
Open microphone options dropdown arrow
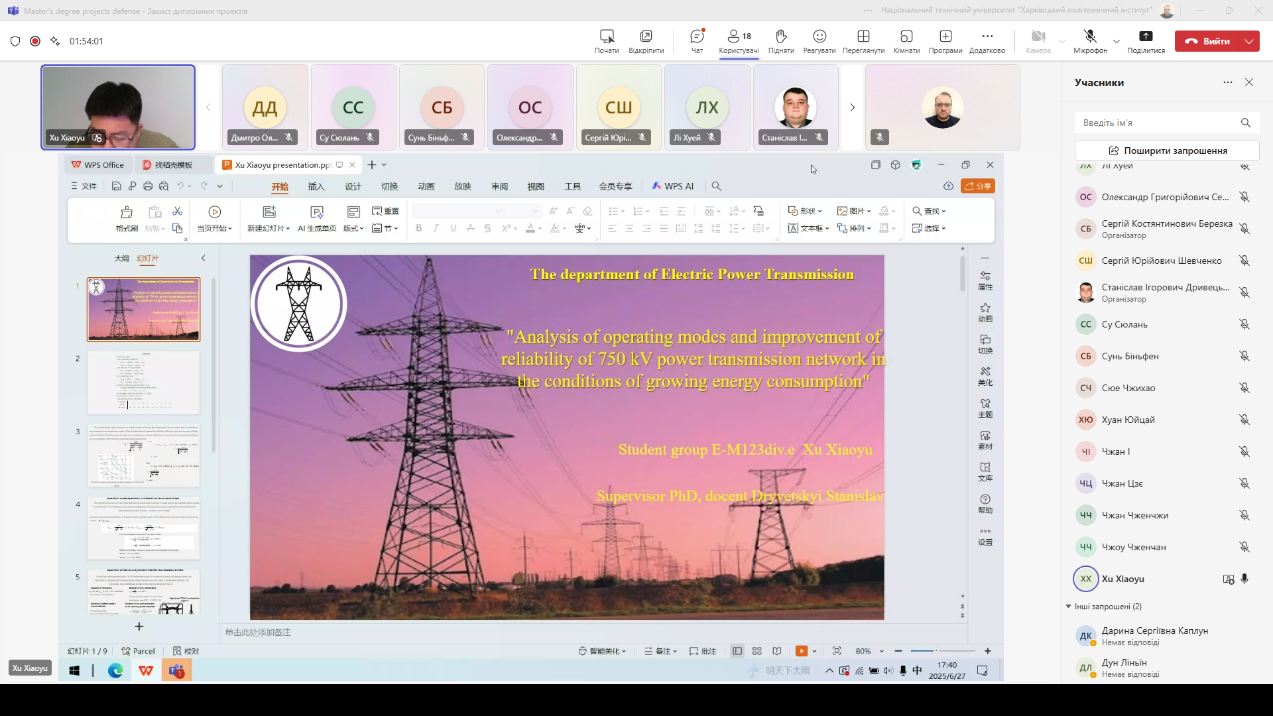coord(1117,41)
